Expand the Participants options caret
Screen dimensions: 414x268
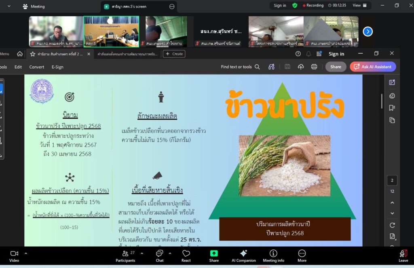142,253
